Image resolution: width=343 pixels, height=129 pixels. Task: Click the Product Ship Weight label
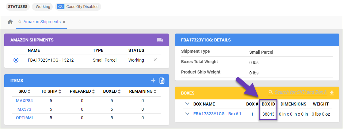click(x=201, y=72)
